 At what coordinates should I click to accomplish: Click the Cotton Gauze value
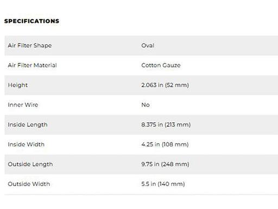(161, 65)
